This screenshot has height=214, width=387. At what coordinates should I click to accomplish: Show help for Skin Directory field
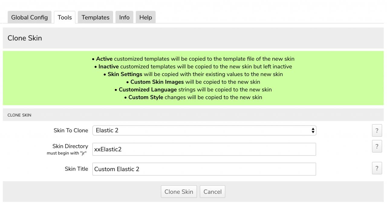click(x=377, y=146)
